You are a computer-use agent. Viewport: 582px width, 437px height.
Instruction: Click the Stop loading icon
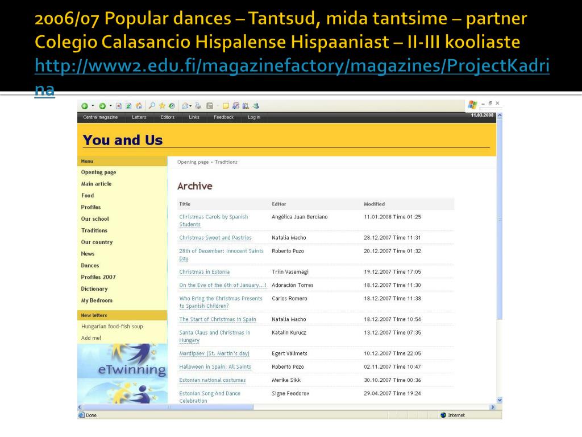pos(119,106)
